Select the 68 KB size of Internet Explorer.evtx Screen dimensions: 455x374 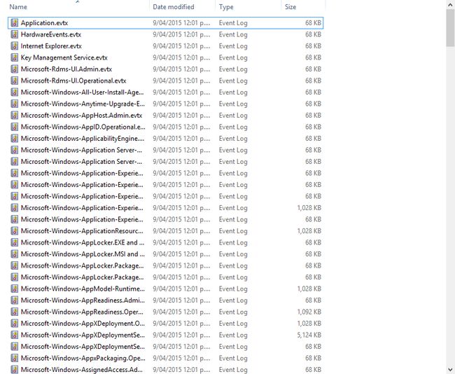(313, 46)
